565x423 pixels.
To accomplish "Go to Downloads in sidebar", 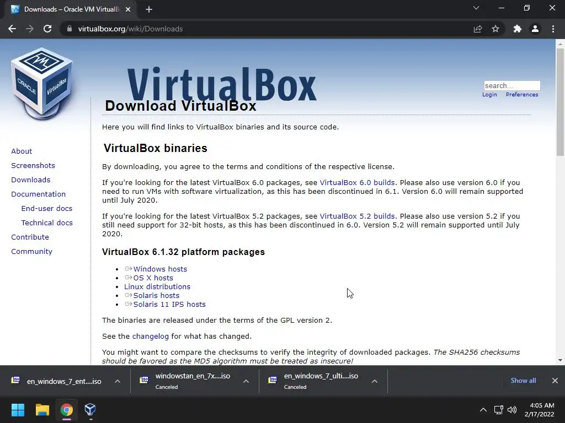I will click(31, 180).
